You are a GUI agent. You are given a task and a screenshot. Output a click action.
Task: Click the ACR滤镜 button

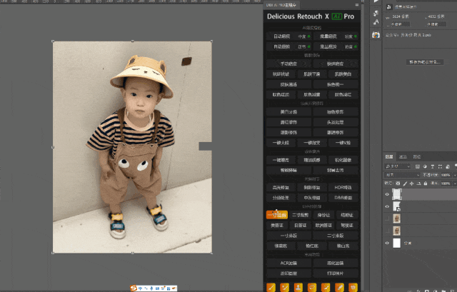click(288, 263)
